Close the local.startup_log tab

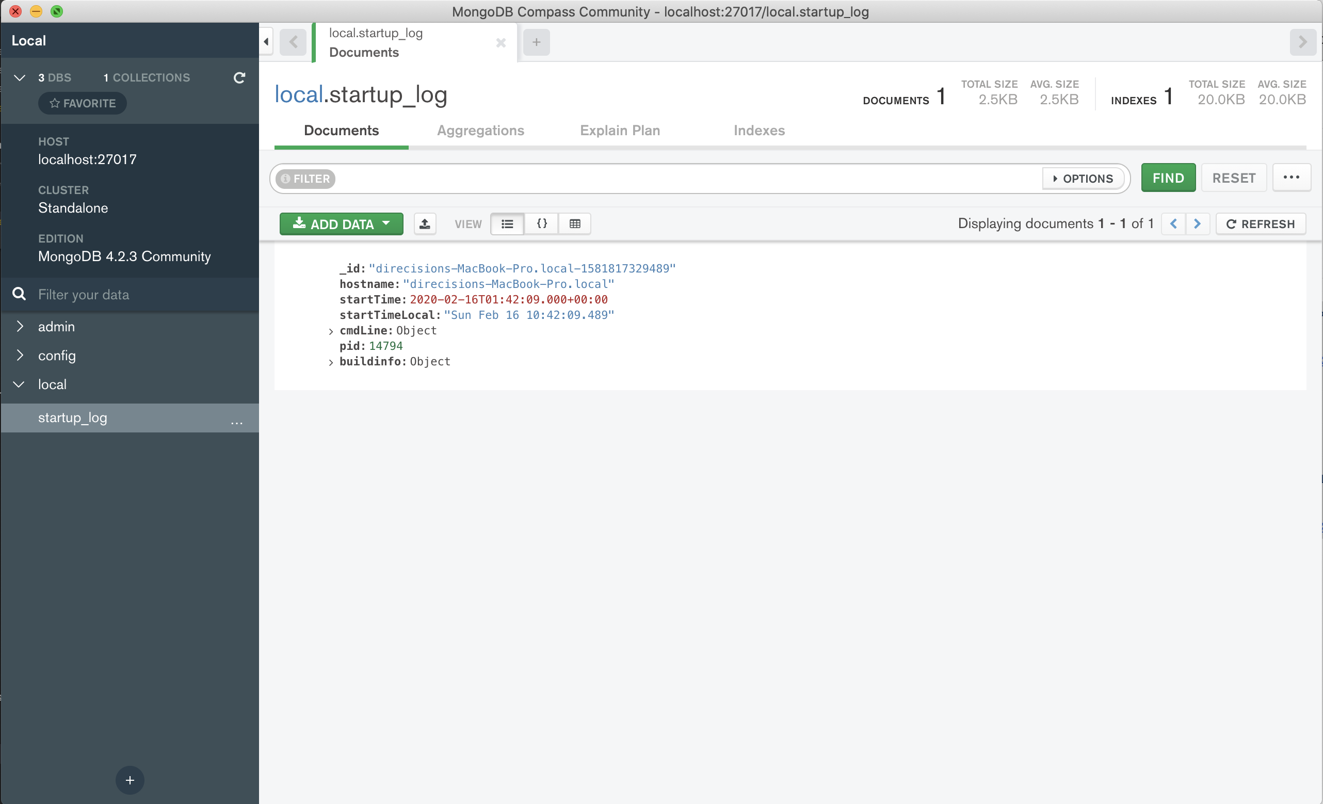coord(501,42)
